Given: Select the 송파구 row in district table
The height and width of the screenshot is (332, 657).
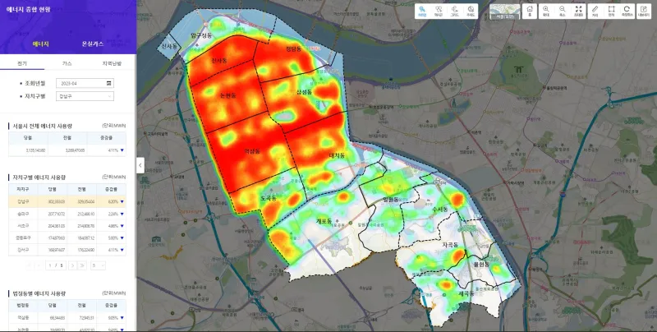Looking at the screenshot, I should (67, 213).
